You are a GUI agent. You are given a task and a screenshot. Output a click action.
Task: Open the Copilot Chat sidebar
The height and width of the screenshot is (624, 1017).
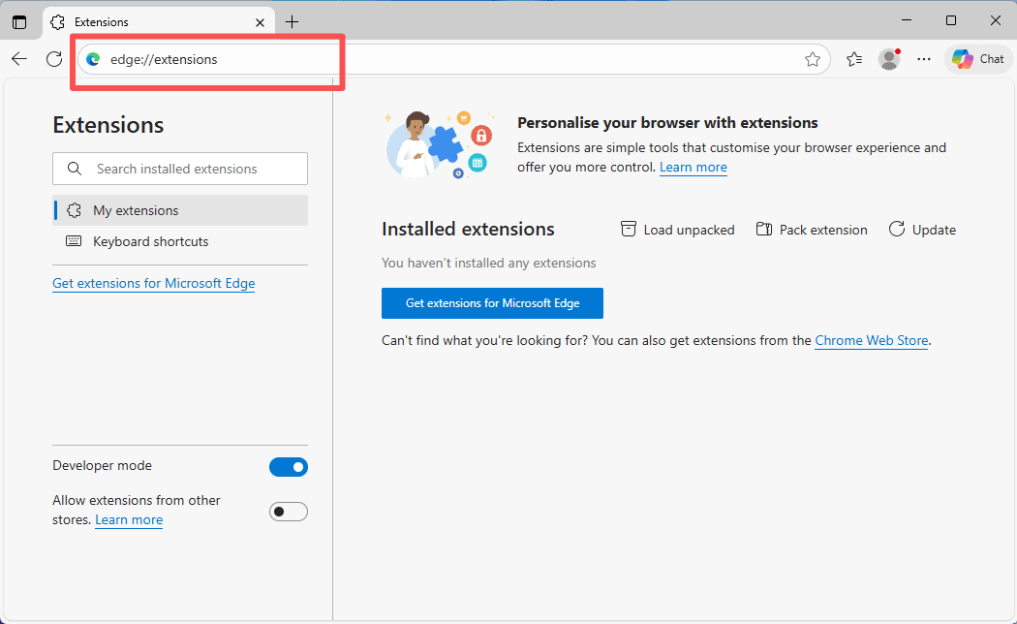click(977, 58)
